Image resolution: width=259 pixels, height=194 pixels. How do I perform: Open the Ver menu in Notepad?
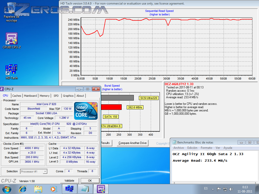coord(218,148)
